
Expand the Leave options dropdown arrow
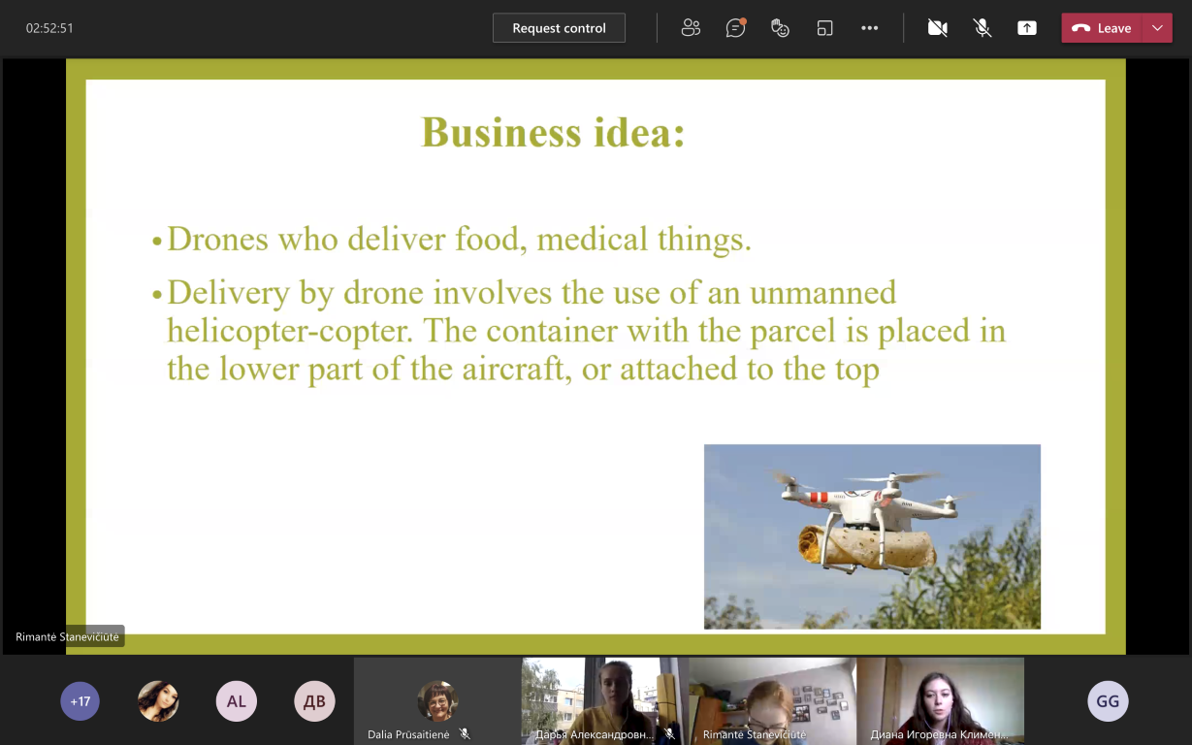(x=1157, y=28)
